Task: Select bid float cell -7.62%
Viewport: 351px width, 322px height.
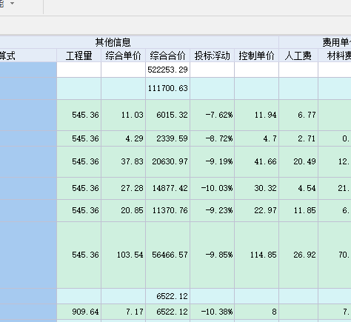Action: pos(213,115)
